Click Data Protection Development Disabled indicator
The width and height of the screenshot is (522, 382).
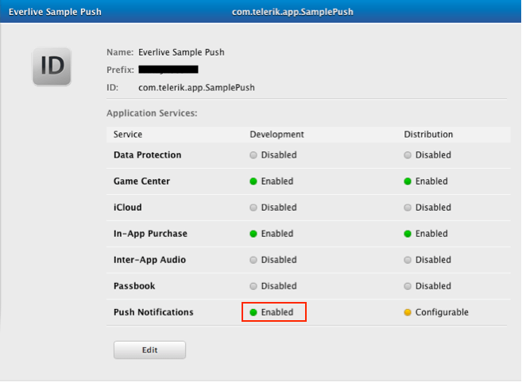[273, 155]
